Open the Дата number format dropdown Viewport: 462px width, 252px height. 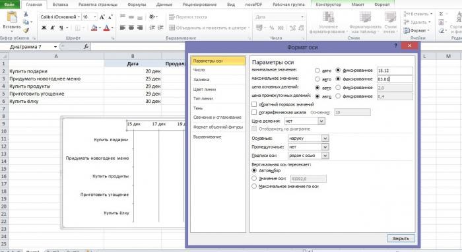coord(302,16)
